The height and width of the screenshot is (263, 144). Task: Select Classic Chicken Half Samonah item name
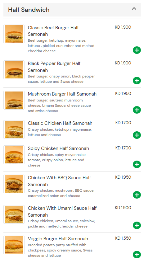(x=60, y=123)
